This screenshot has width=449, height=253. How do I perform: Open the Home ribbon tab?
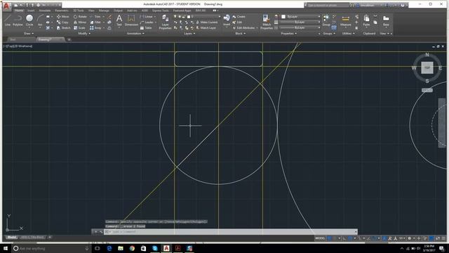[19, 11]
